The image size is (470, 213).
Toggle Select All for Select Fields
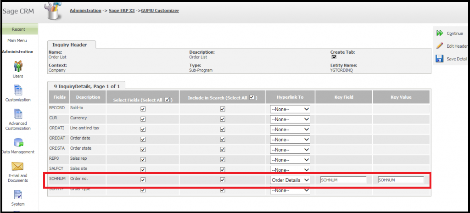click(x=167, y=100)
